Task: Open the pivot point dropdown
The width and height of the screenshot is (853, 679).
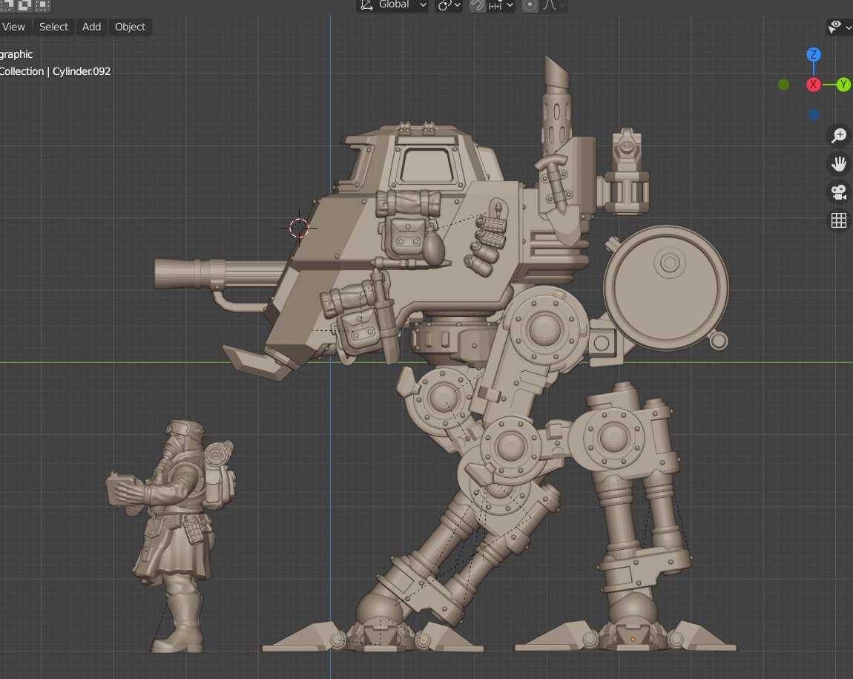Action: (x=449, y=5)
